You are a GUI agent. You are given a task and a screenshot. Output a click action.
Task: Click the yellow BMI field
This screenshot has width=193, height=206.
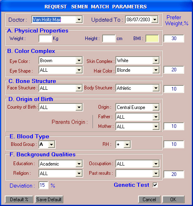pos(152,38)
